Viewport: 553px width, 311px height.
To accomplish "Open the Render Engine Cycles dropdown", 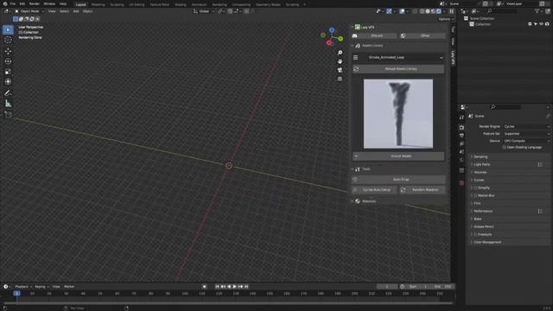I will click(x=526, y=126).
